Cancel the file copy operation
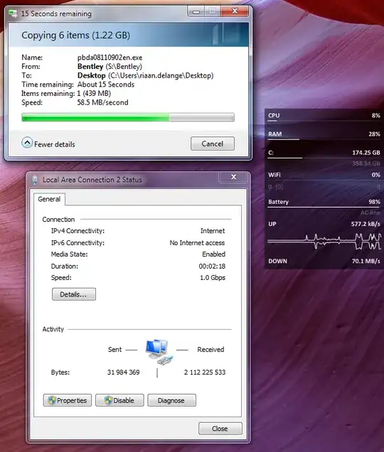The image size is (384, 452). [213, 144]
